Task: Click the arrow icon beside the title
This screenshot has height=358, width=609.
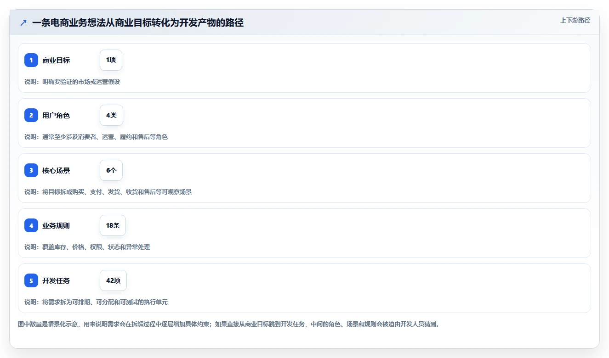Action: (23, 22)
